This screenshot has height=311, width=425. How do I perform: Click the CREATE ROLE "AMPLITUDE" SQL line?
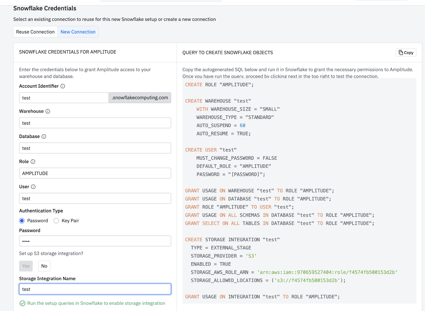pyautogui.click(x=219, y=85)
